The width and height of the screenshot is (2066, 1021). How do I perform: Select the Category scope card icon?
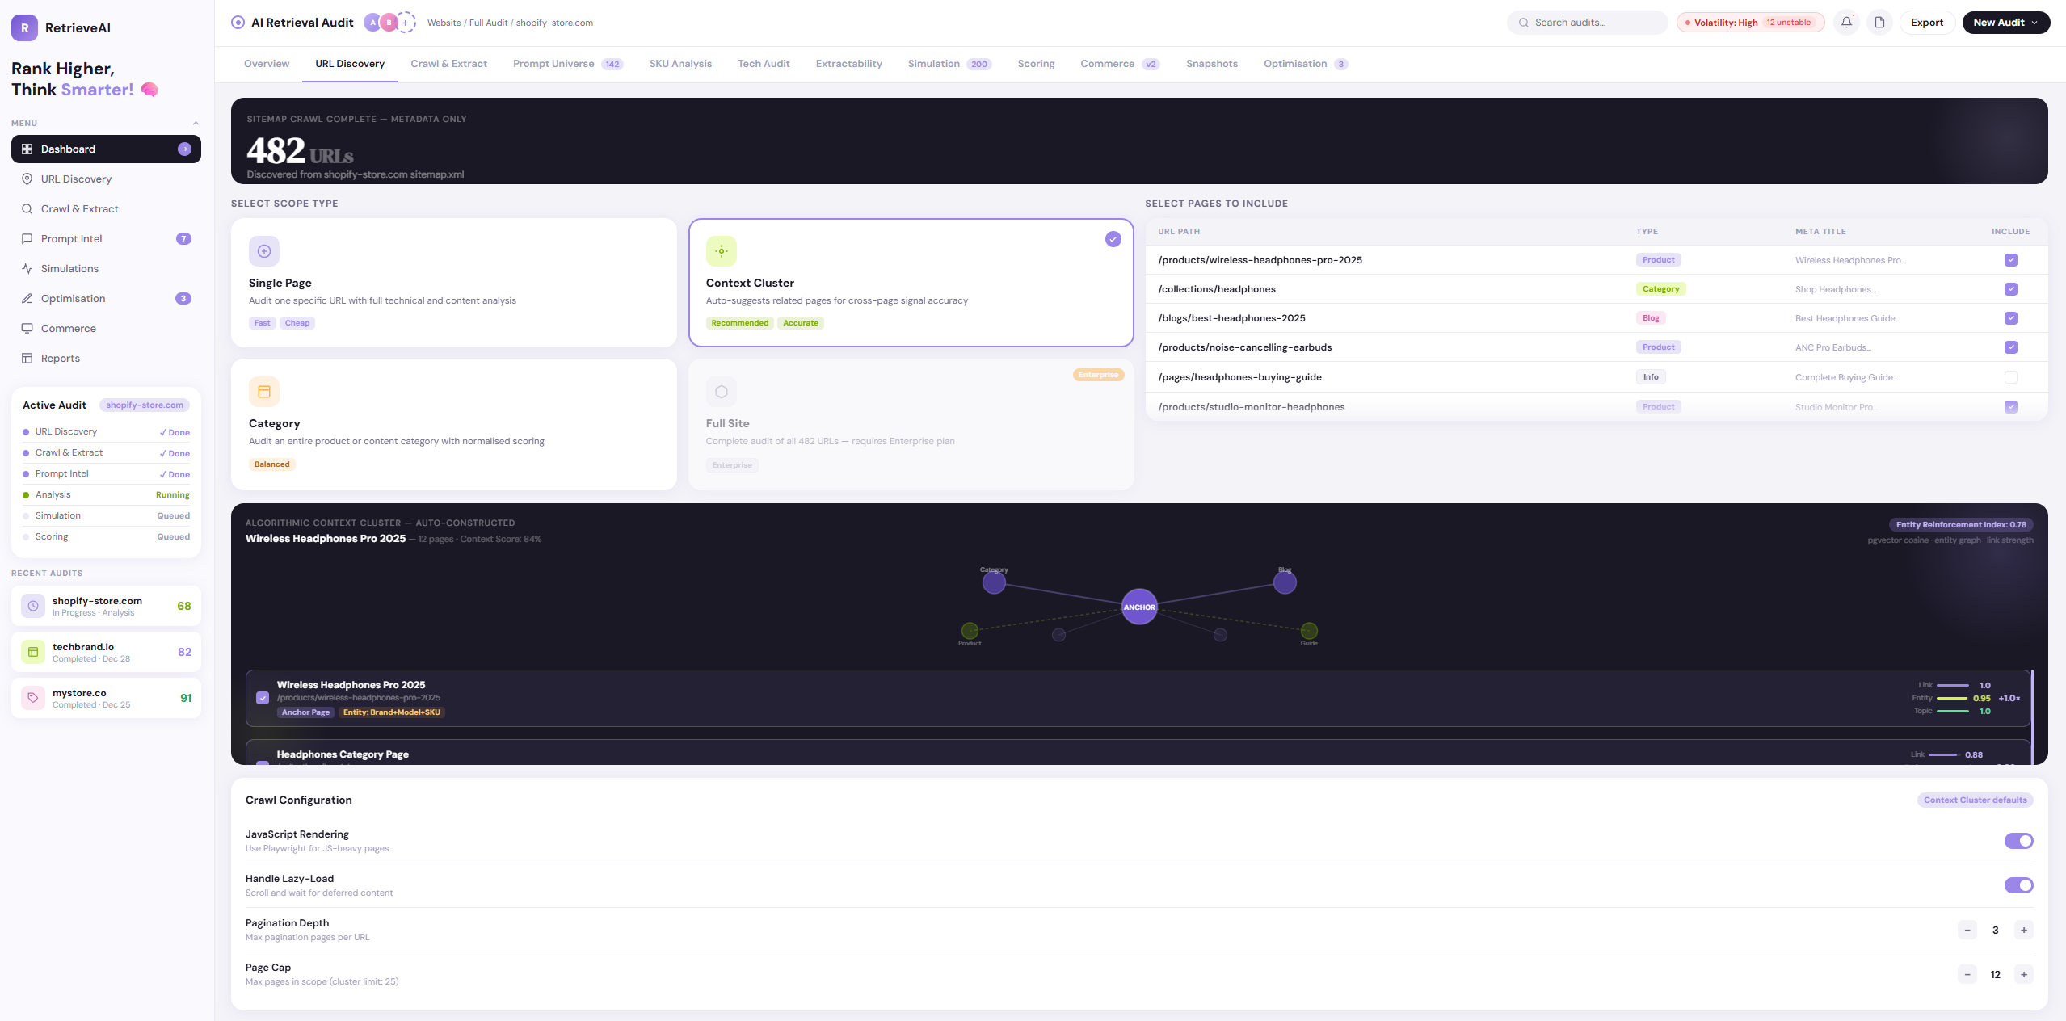click(x=264, y=392)
